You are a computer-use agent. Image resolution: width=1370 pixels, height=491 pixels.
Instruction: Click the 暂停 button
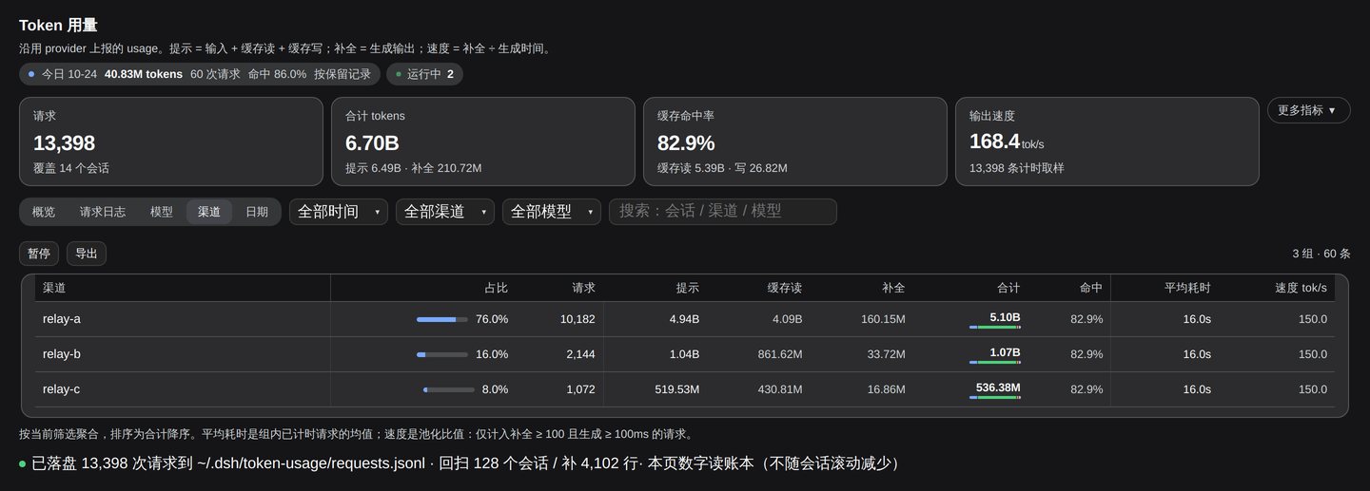tap(39, 254)
